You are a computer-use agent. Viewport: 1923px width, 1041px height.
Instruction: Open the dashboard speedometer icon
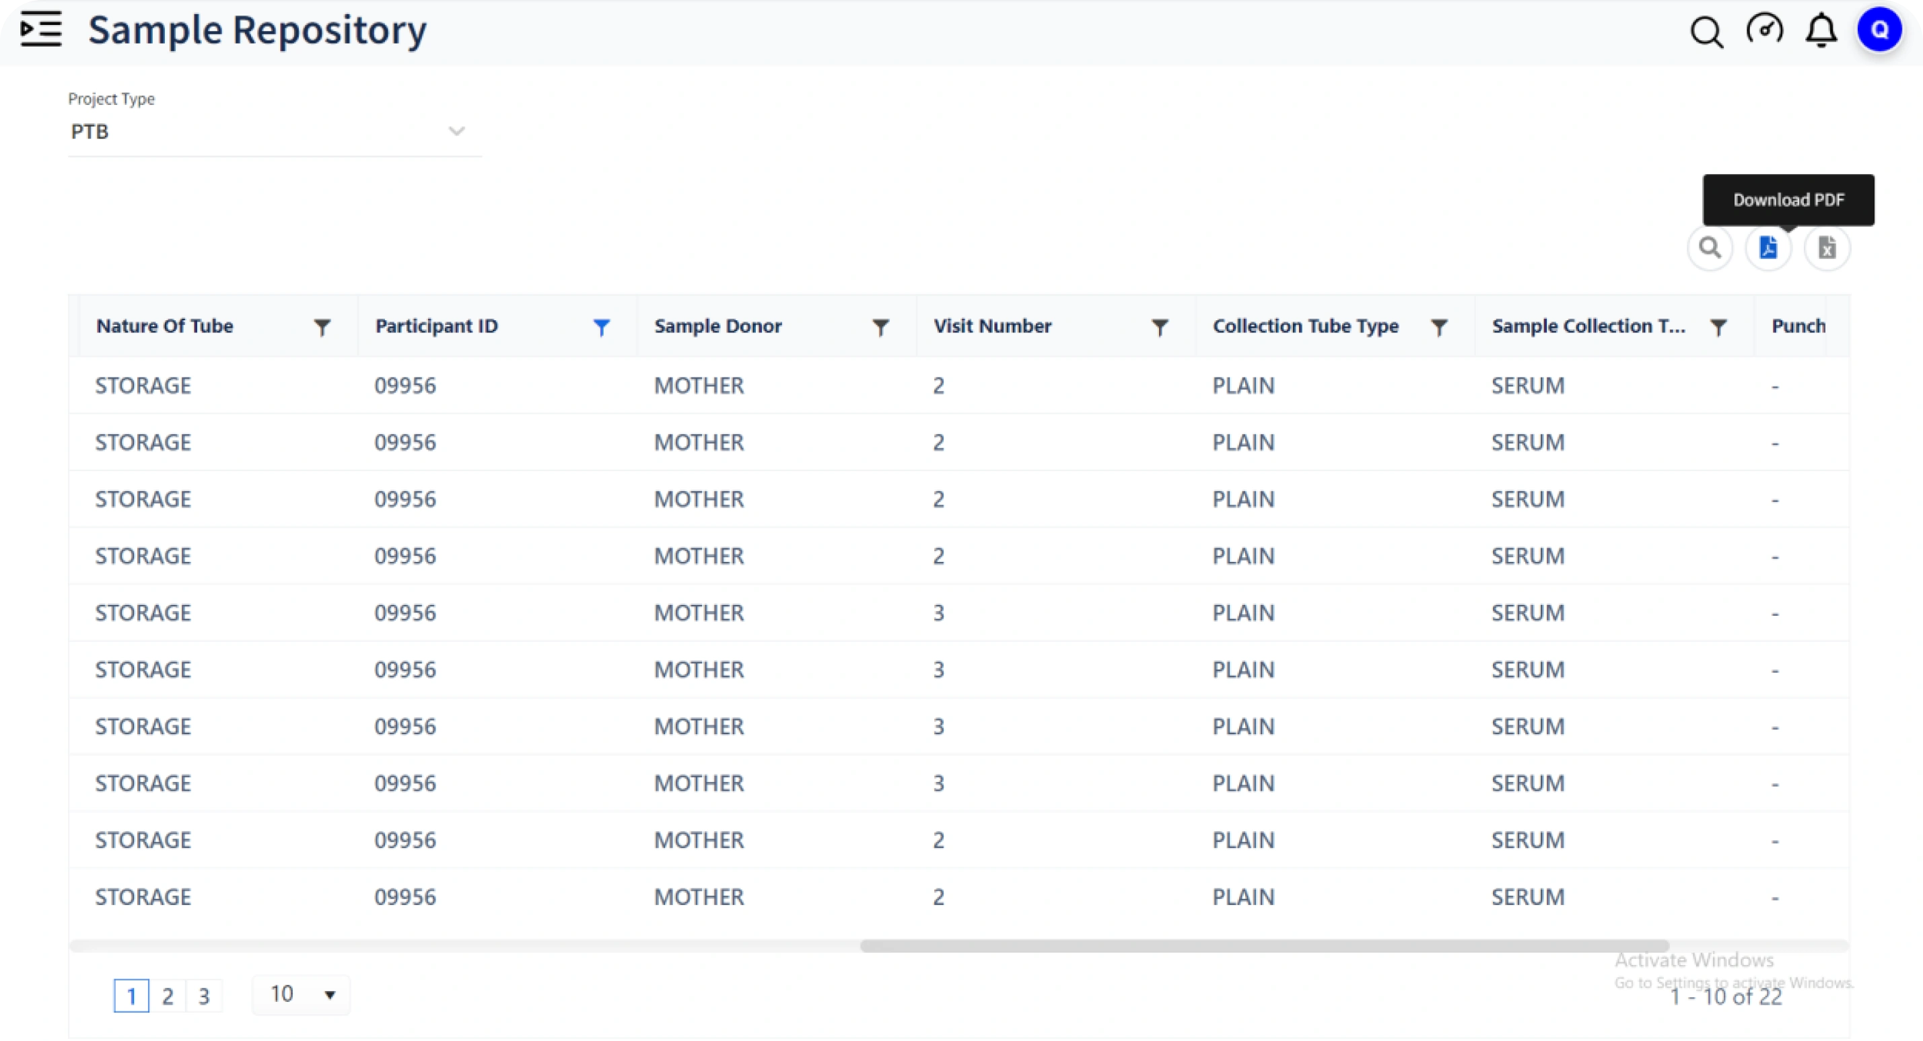click(1765, 30)
